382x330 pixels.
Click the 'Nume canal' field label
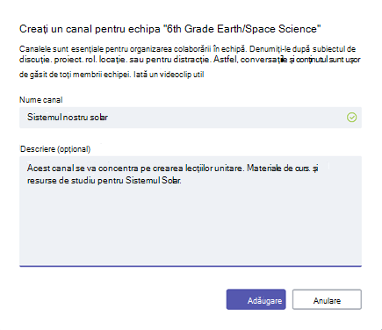click(40, 100)
